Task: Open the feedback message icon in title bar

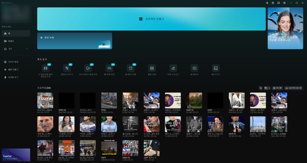Action: 278,3
